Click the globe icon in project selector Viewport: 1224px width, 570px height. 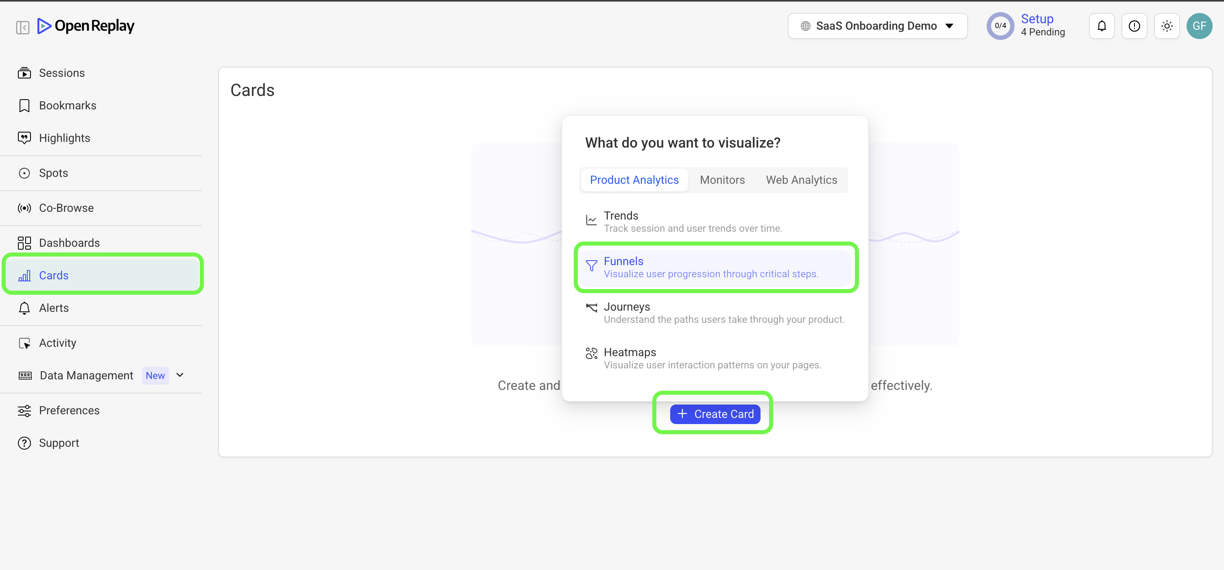coord(805,26)
